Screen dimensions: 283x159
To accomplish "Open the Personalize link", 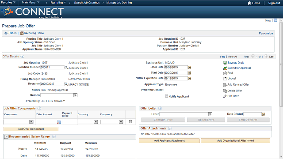I will 266,34.
